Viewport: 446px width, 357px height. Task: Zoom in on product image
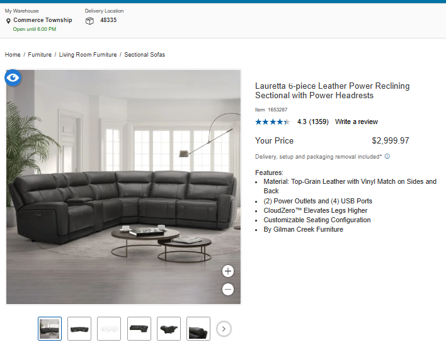[228, 271]
